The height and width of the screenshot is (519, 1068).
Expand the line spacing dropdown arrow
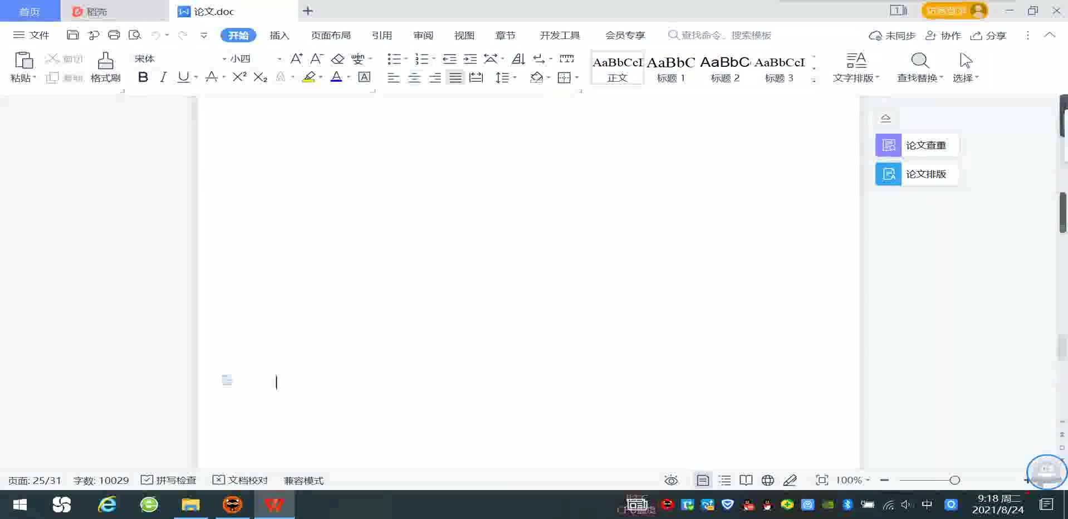pyautogui.click(x=515, y=77)
